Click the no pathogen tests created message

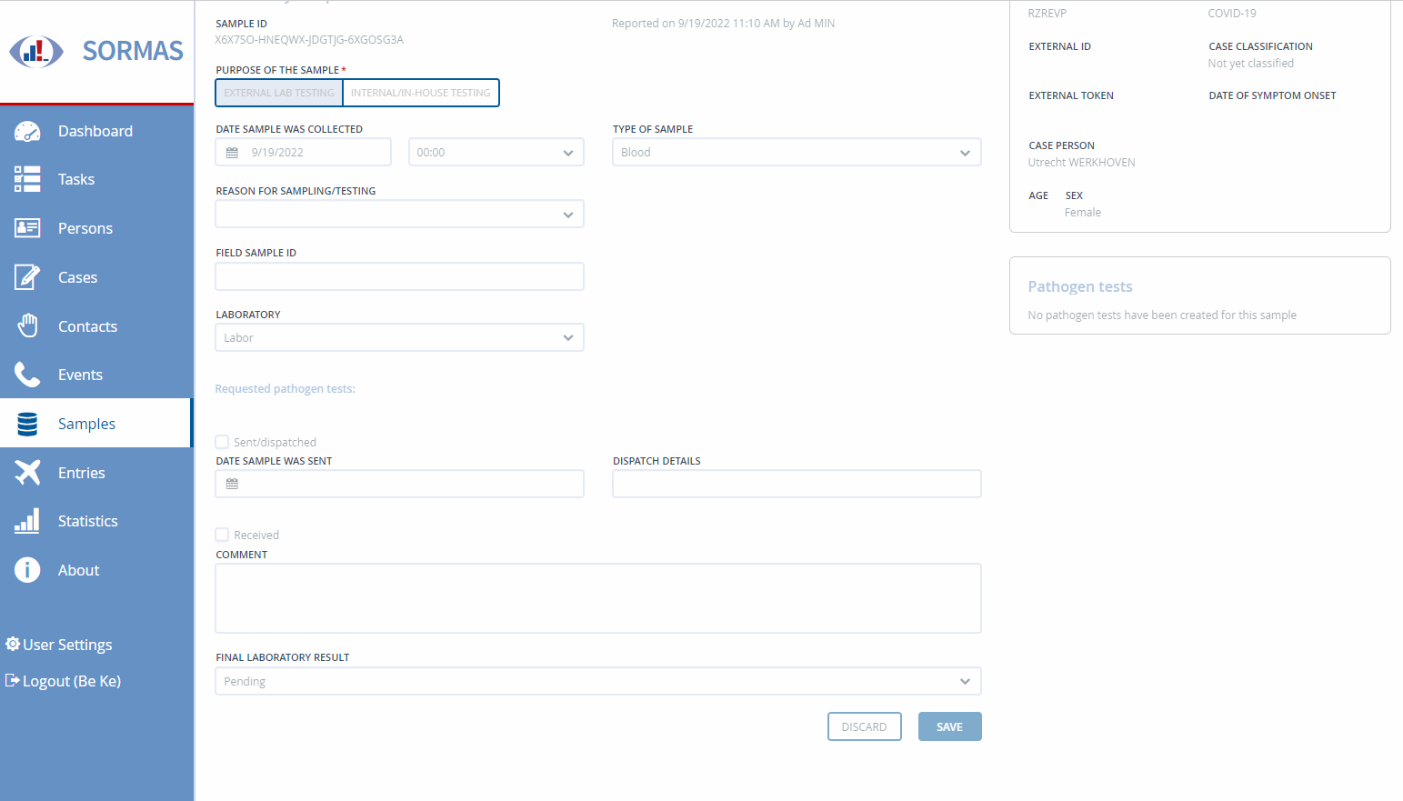point(1162,315)
